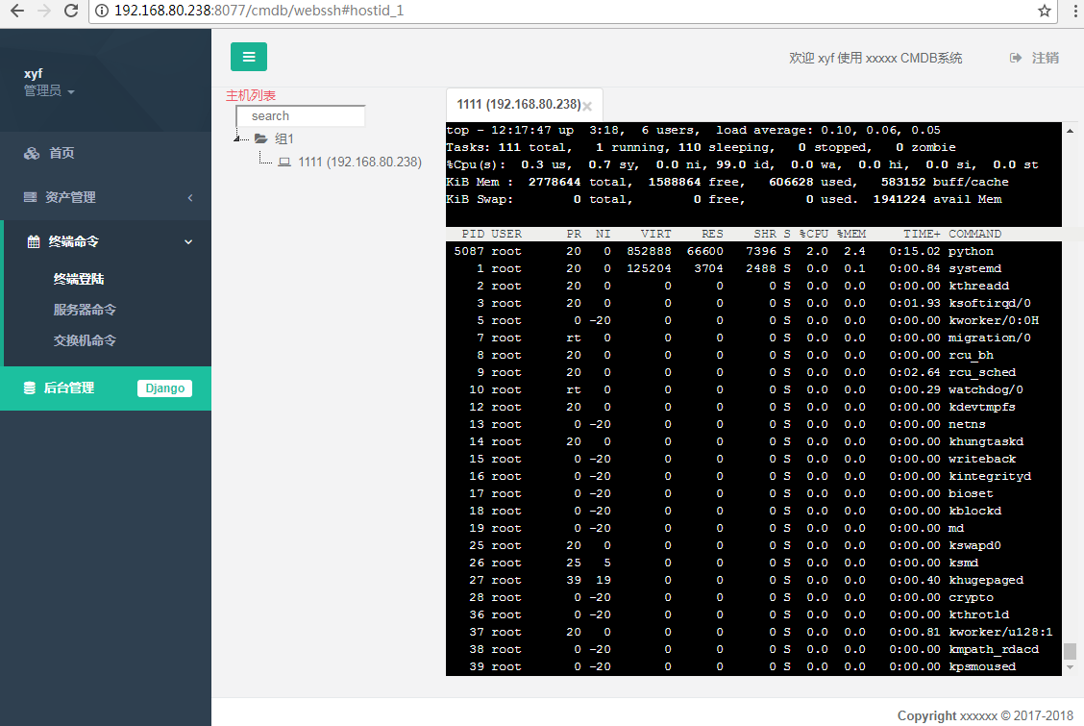Click the terminal scrollbar down arrow

(1071, 667)
